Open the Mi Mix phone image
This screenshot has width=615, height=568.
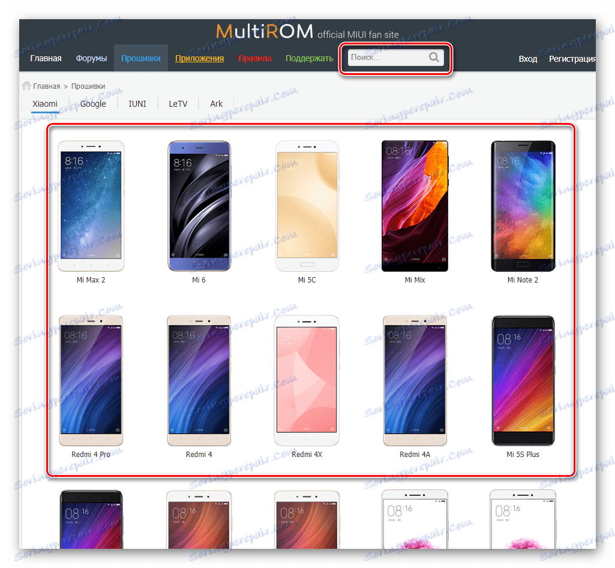click(x=415, y=206)
